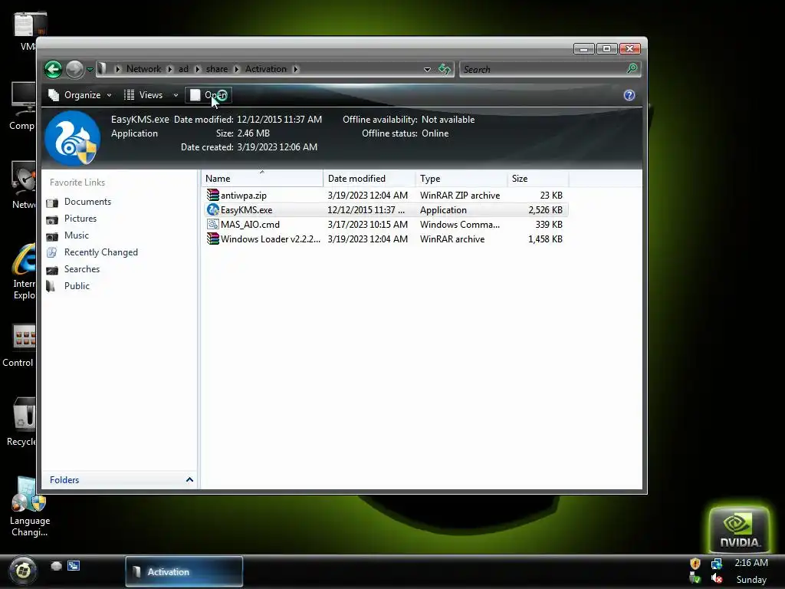Screen dimensions: 785x589
Task: Click the green Back navigation arrow
Action: coord(53,69)
